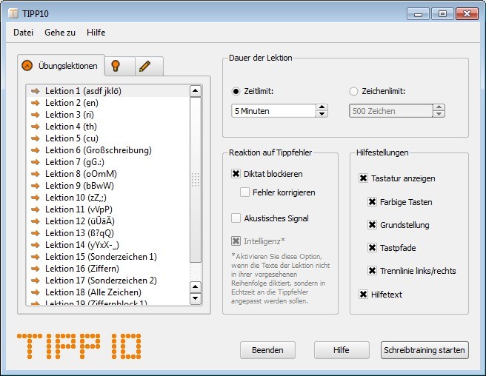Select Lektion 17 (Sonderzeichen 2)
486x376 pixels.
(108, 281)
